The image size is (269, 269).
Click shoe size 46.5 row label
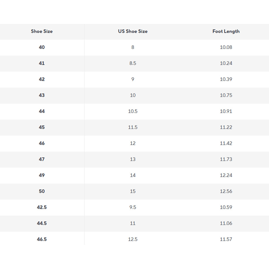click(42, 239)
